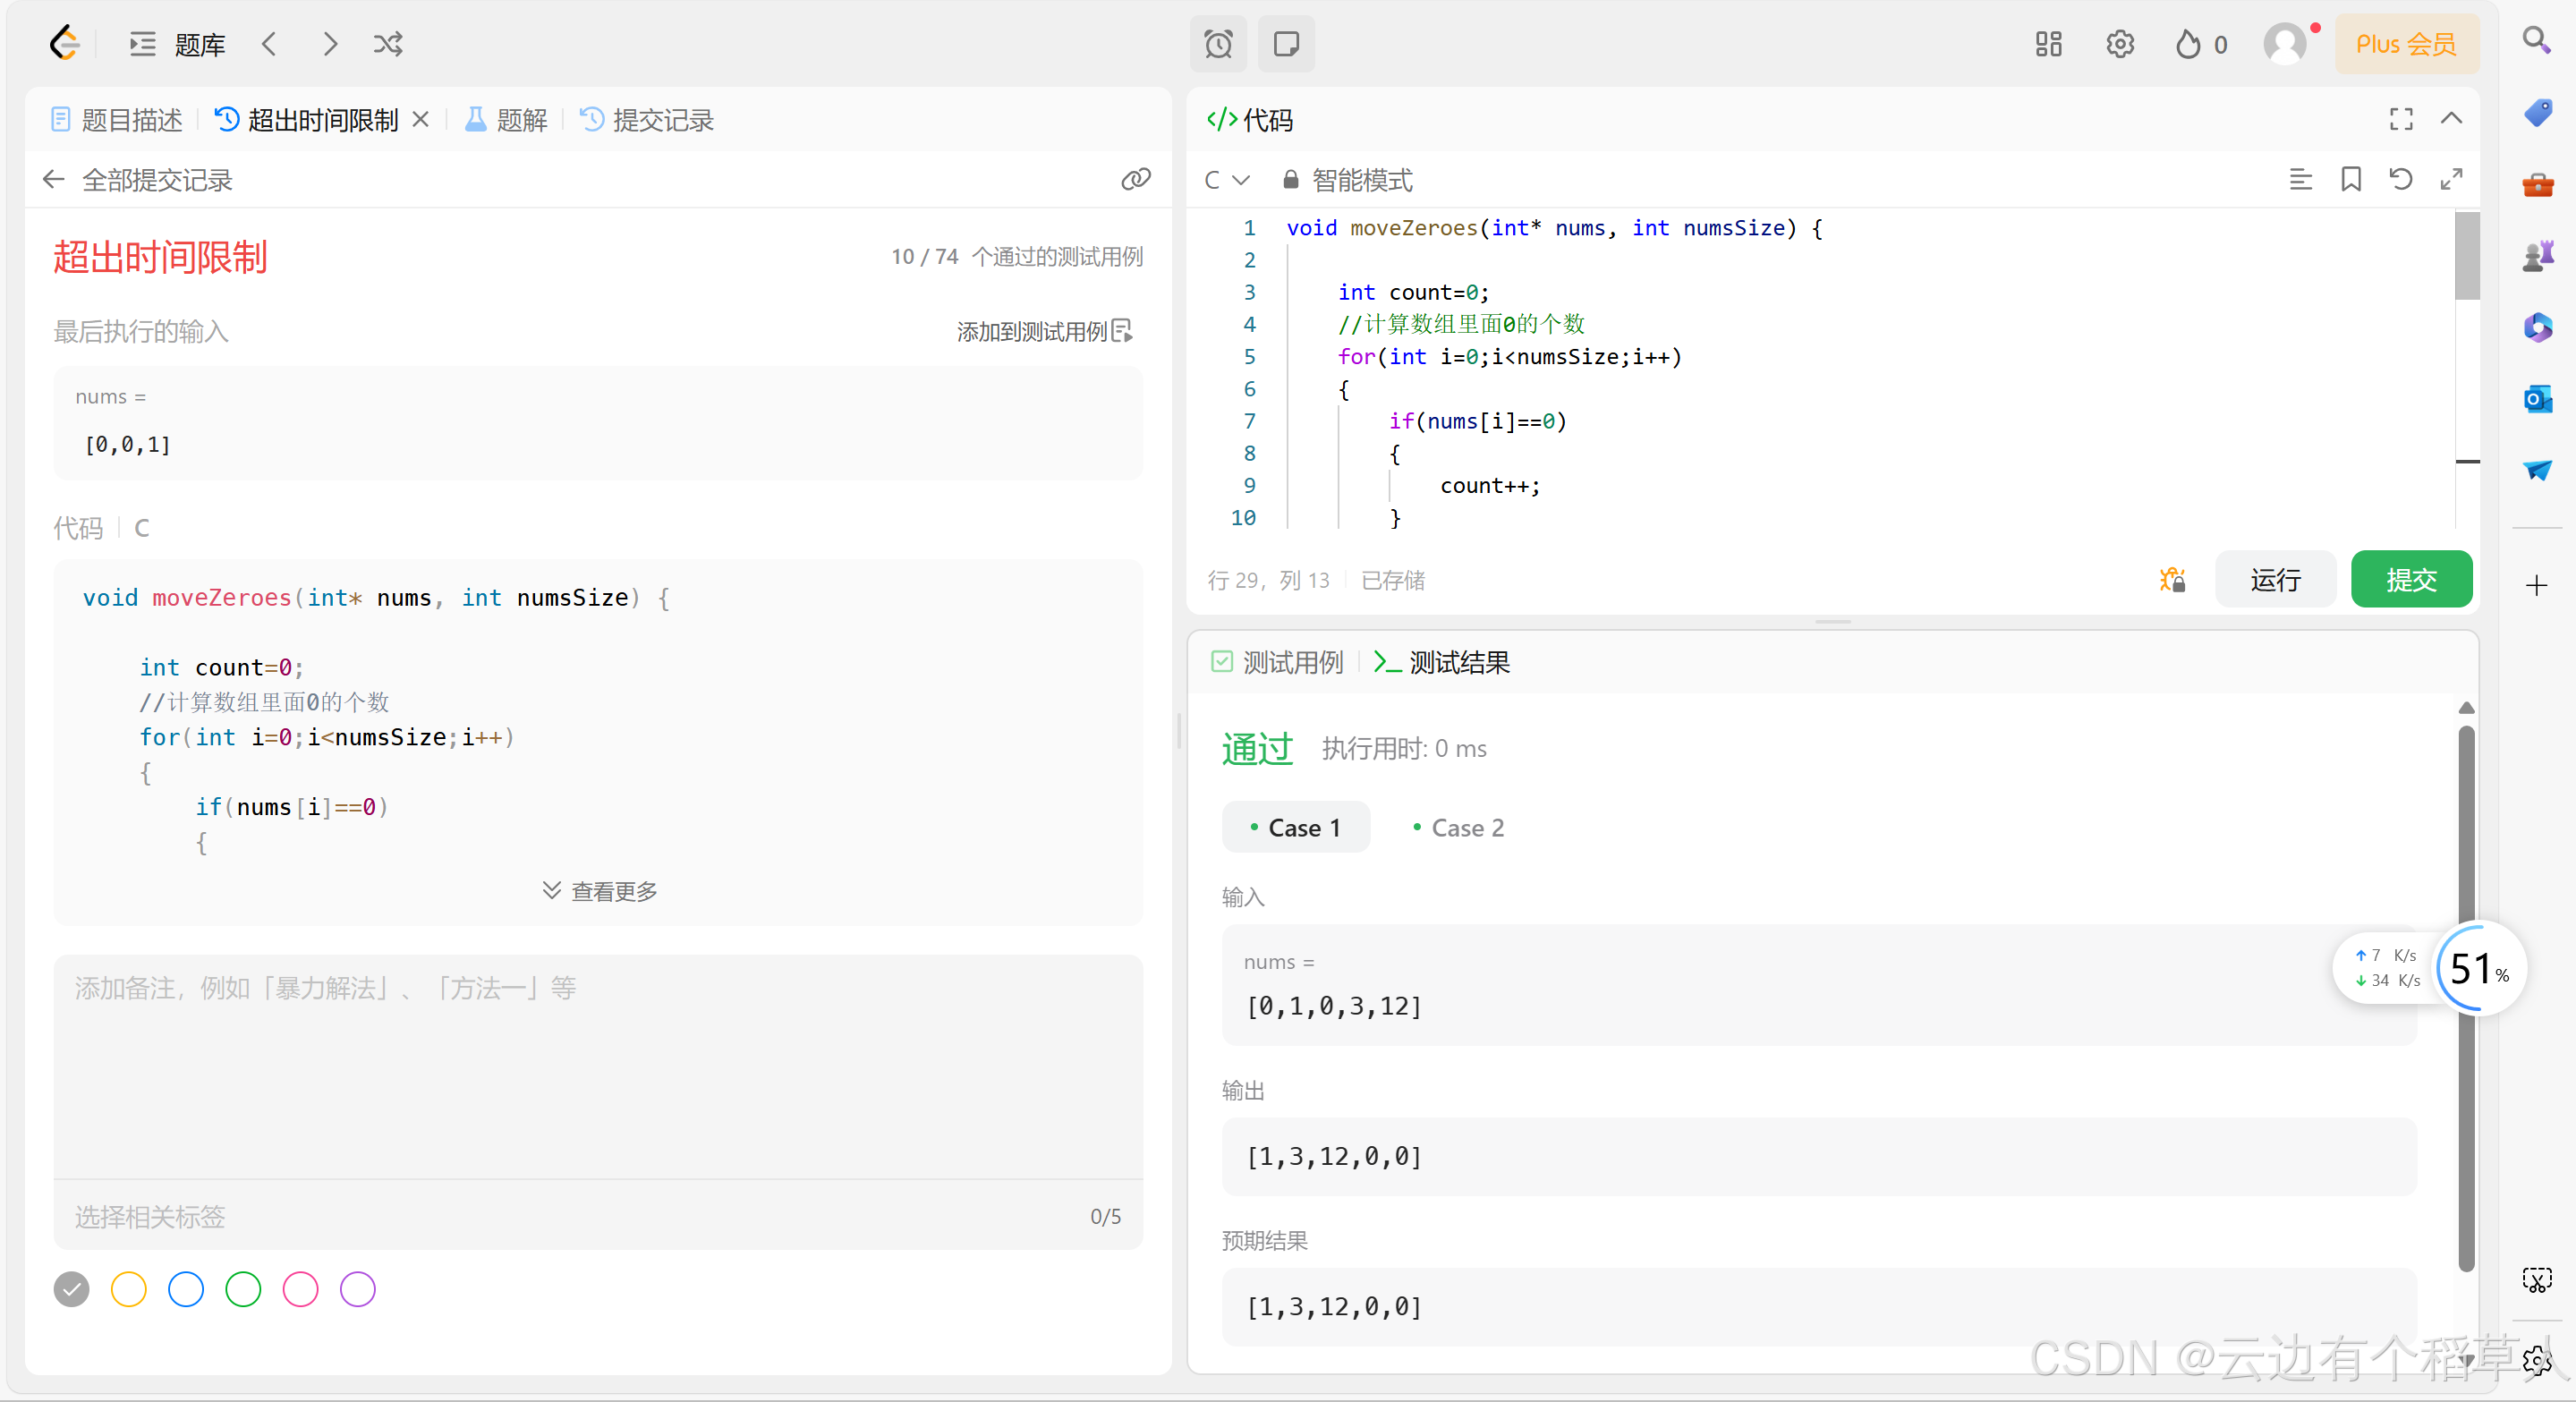The width and height of the screenshot is (2576, 1402).
Task: Select the grey checked color circle
Action: click(x=71, y=1289)
